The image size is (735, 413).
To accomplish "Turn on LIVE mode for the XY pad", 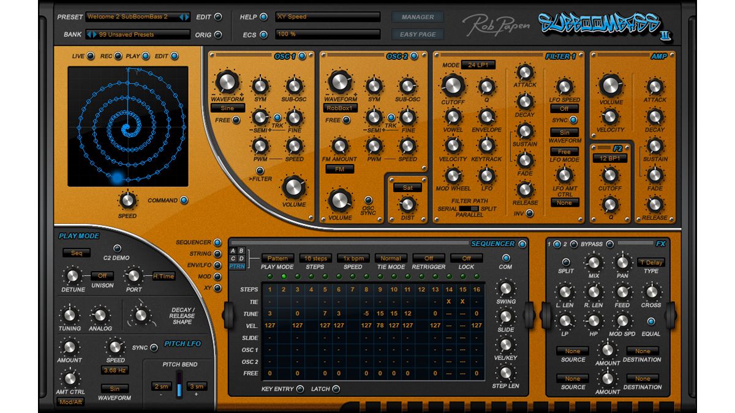I will [89, 56].
